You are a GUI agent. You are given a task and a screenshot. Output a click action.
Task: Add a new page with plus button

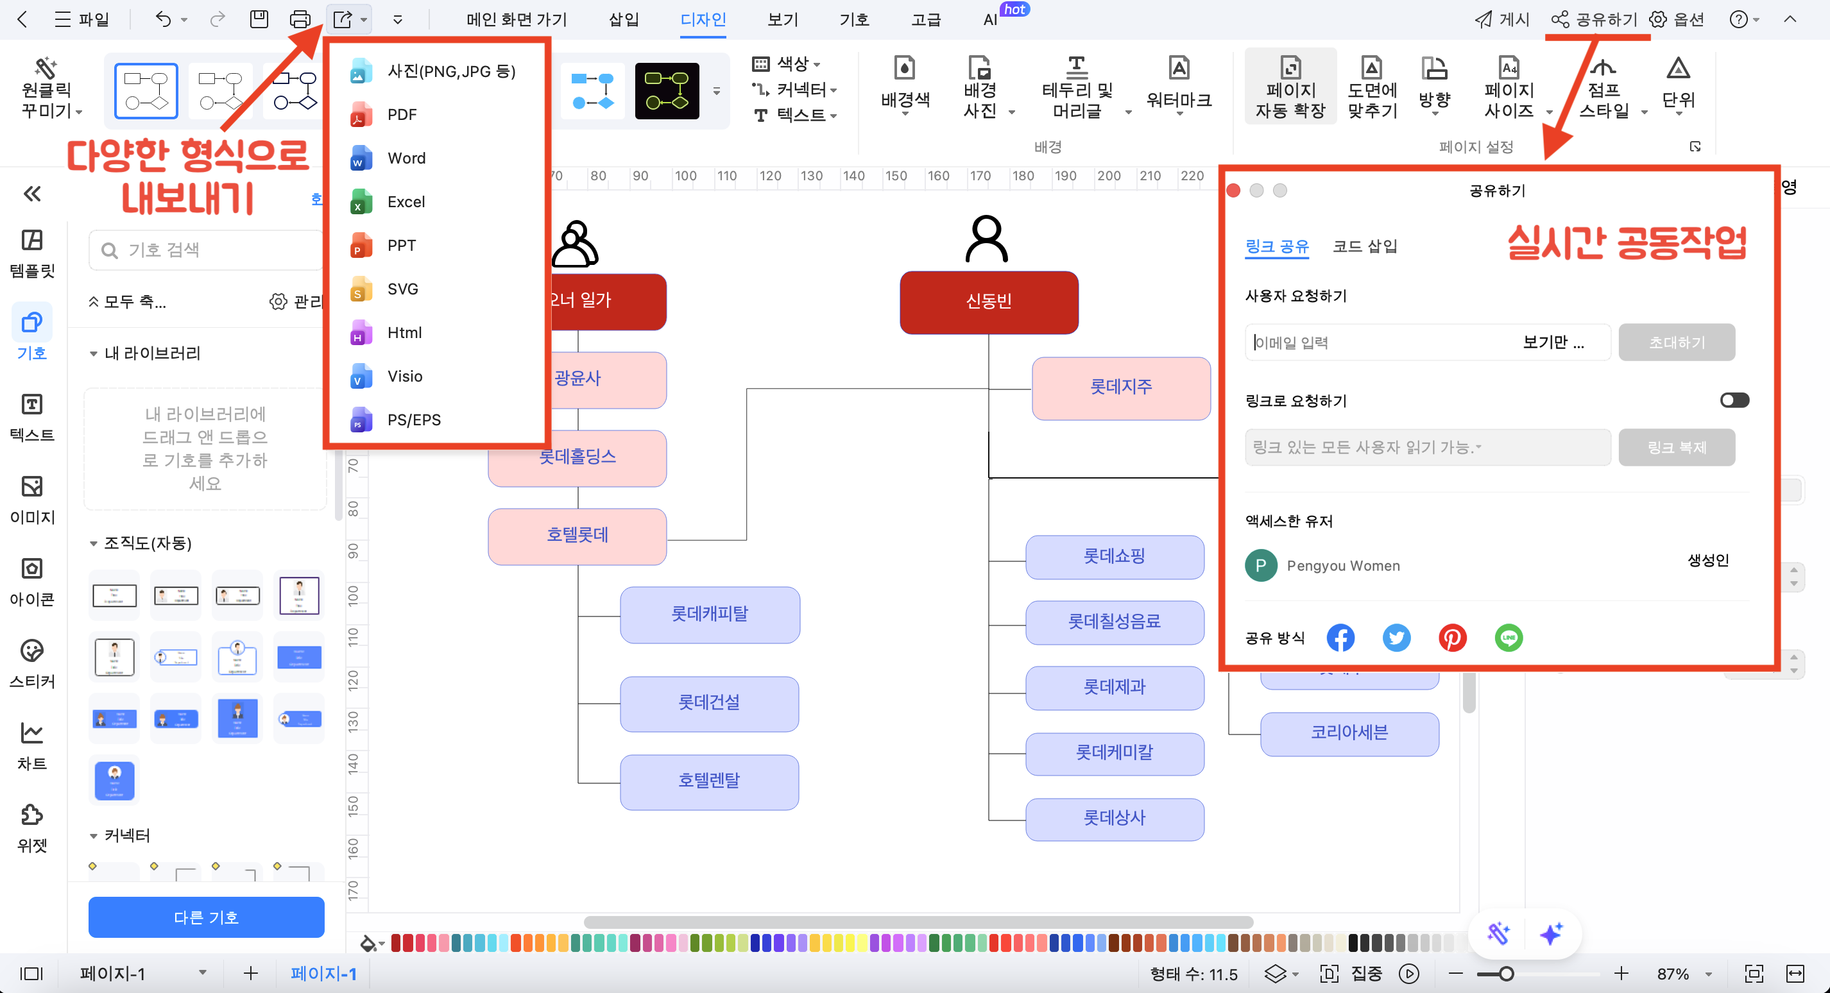[250, 973]
